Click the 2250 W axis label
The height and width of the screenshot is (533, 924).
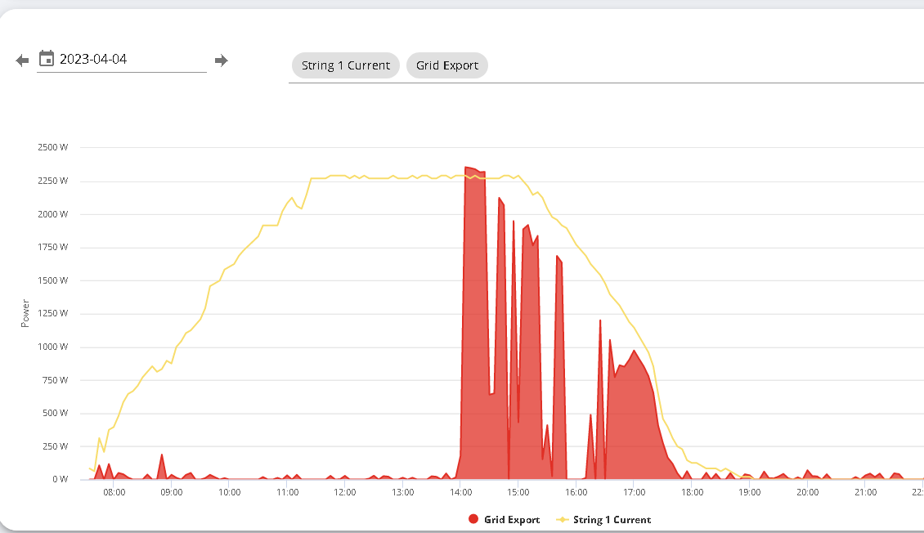(x=53, y=181)
